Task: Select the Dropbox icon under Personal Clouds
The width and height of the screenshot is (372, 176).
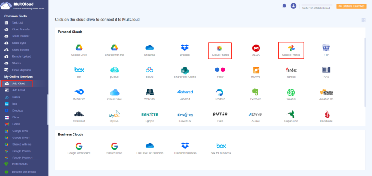Action: point(185,48)
